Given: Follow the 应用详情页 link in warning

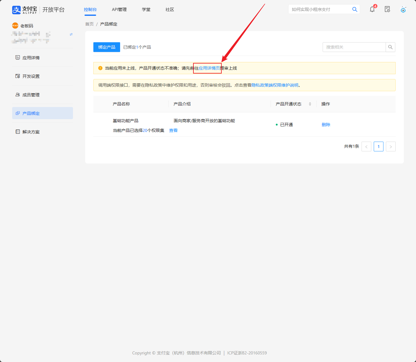Looking at the screenshot, I should pyautogui.click(x=209, y=68).
